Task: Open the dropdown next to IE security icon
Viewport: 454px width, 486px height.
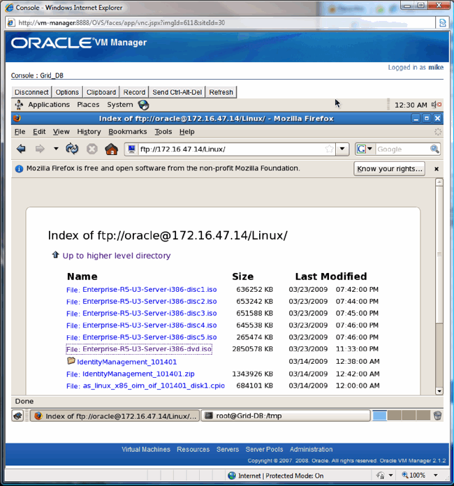Action: [x=390, y=475]
